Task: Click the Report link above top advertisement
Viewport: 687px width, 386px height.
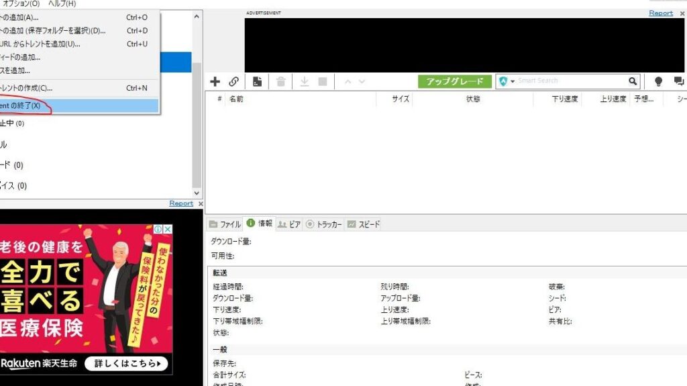Action: coord(660,13)
